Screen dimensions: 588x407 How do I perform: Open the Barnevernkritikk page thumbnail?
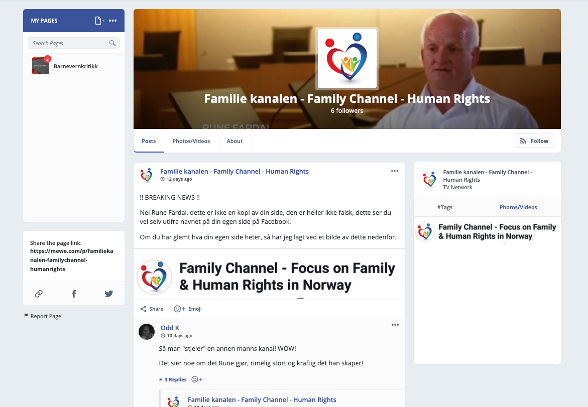coord(41,66)
